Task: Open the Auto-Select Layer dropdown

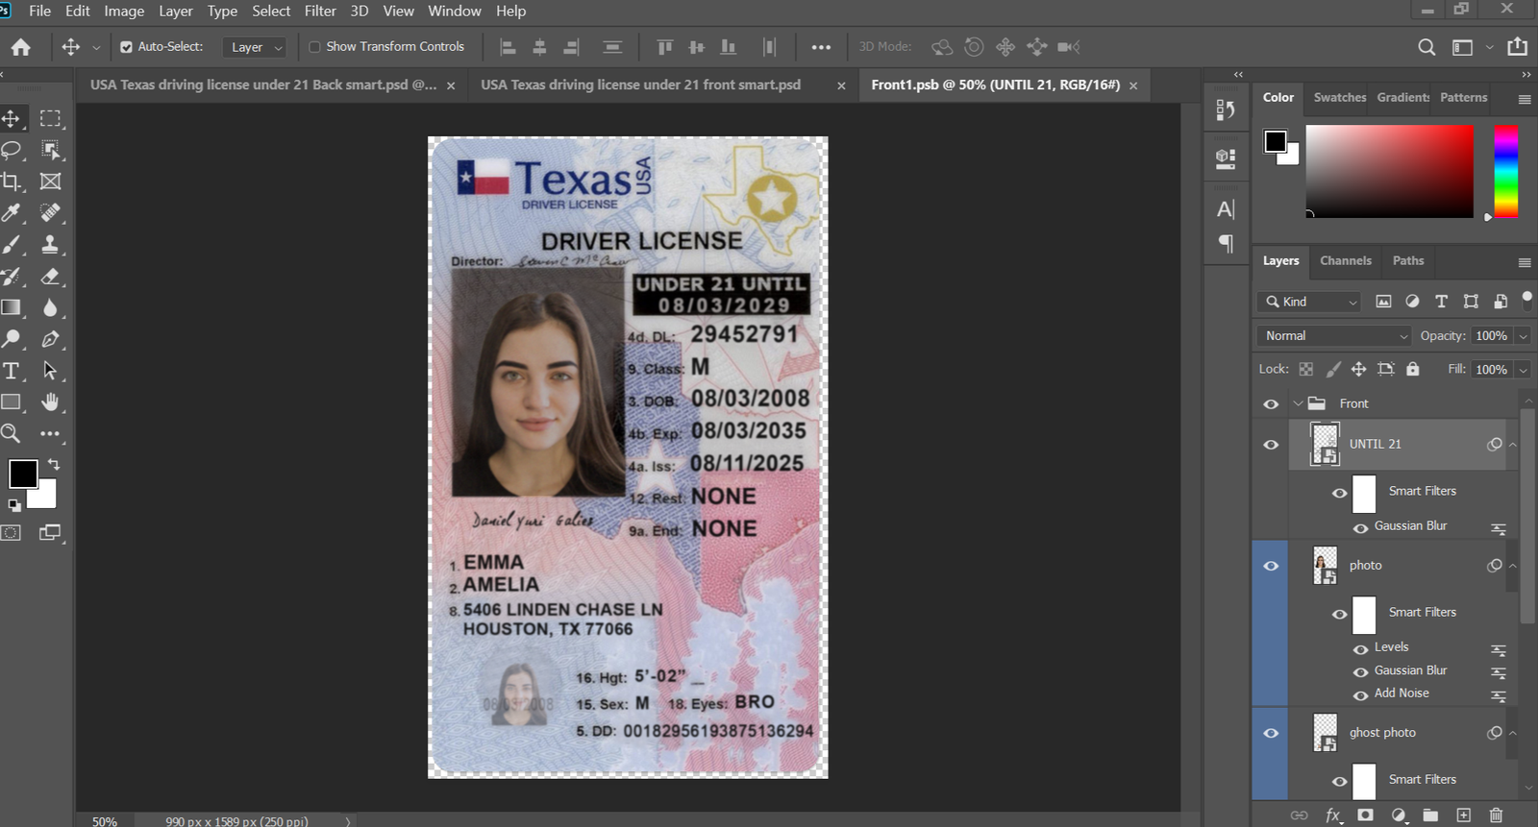Action: coord(255,47)
